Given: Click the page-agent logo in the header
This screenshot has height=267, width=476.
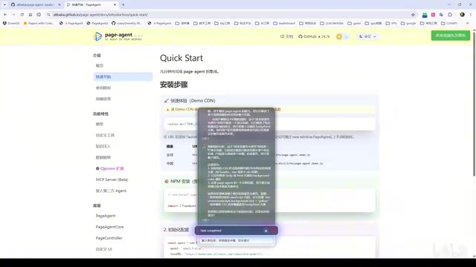Looking at the screenshot, I should (118, 36).
